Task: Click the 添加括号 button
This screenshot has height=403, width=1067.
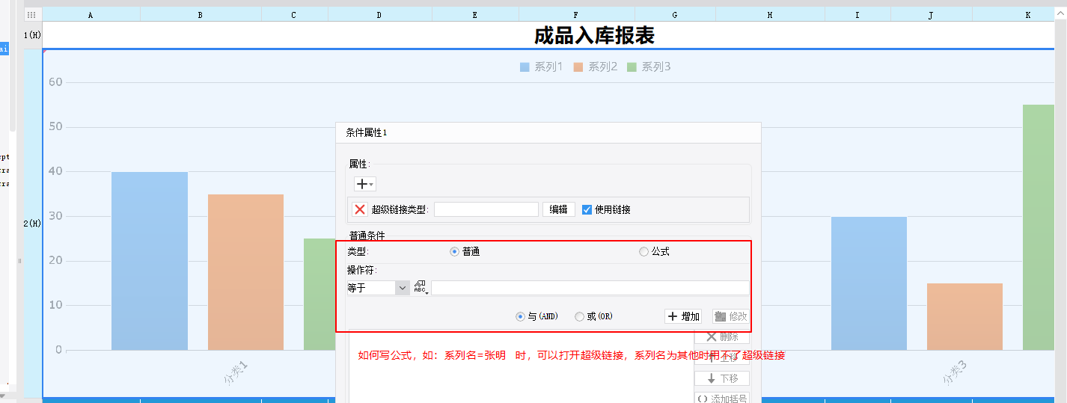Action: coord(722,399)
